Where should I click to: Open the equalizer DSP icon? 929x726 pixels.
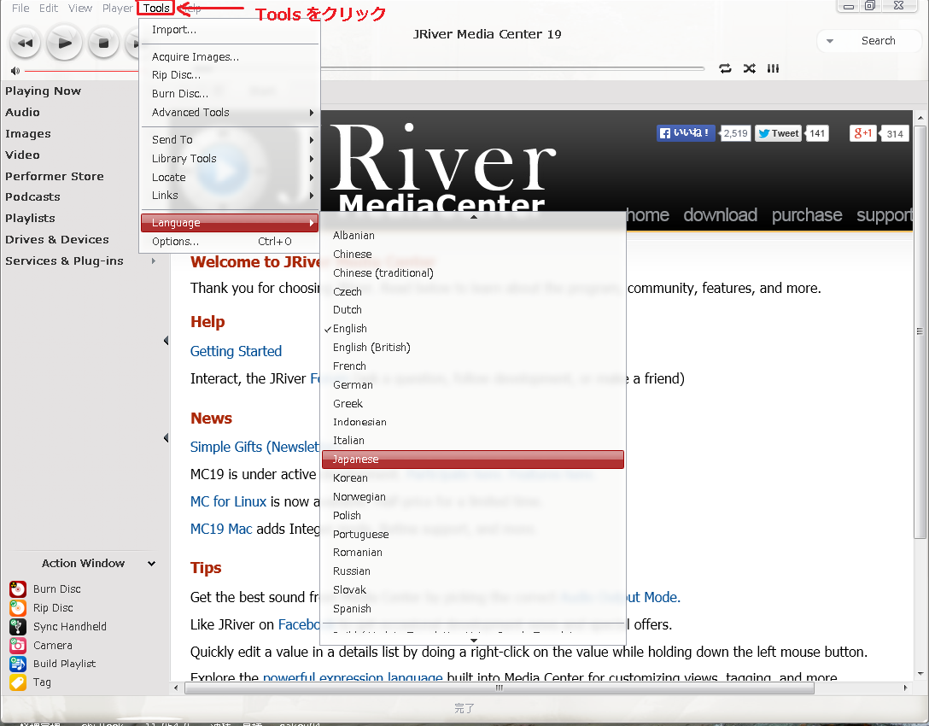tap(773, 68)
